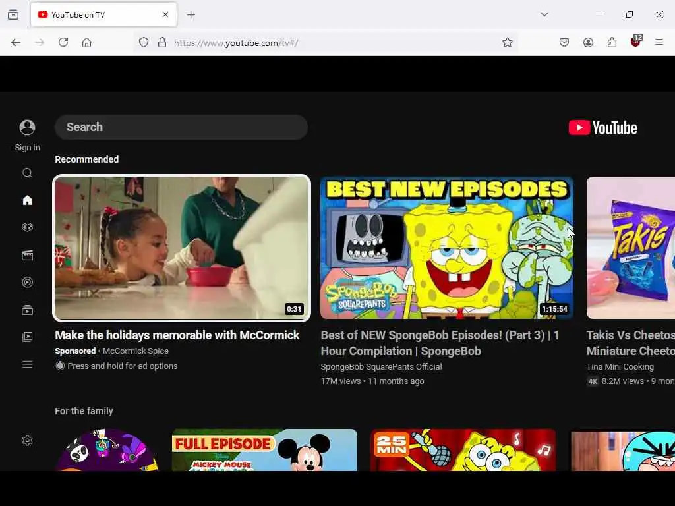The image size is (675, 506).
Task: Minimize the Firefox window
Action: [599, 14]
